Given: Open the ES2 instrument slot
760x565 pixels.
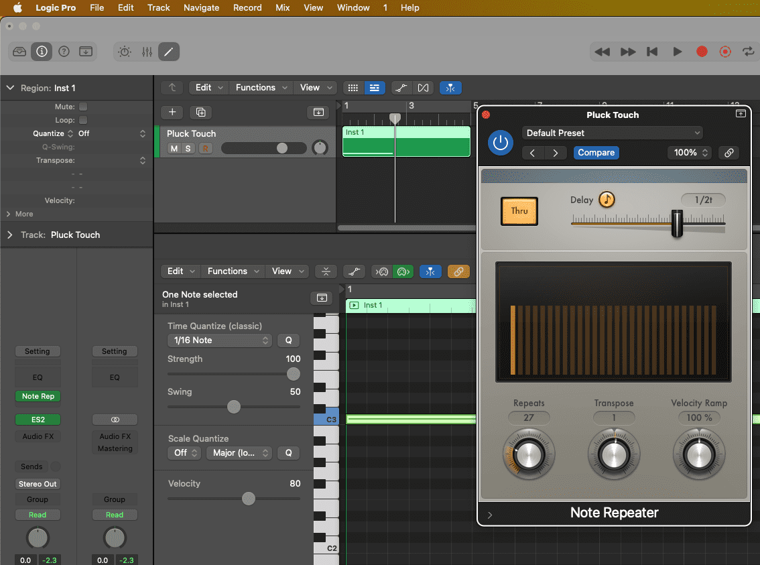Looking at the screenshot, I should (38, 420).
